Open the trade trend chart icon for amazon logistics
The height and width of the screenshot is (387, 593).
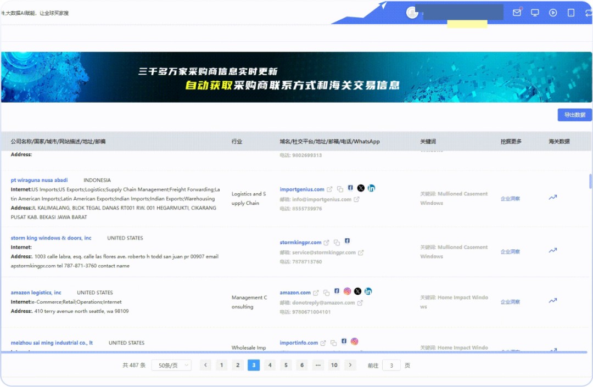click(x=552, y=301)
